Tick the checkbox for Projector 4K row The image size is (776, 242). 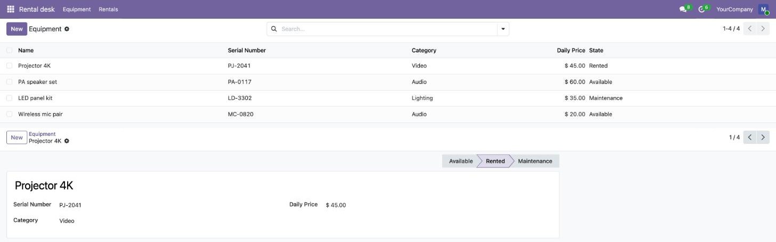click(9, 66)
